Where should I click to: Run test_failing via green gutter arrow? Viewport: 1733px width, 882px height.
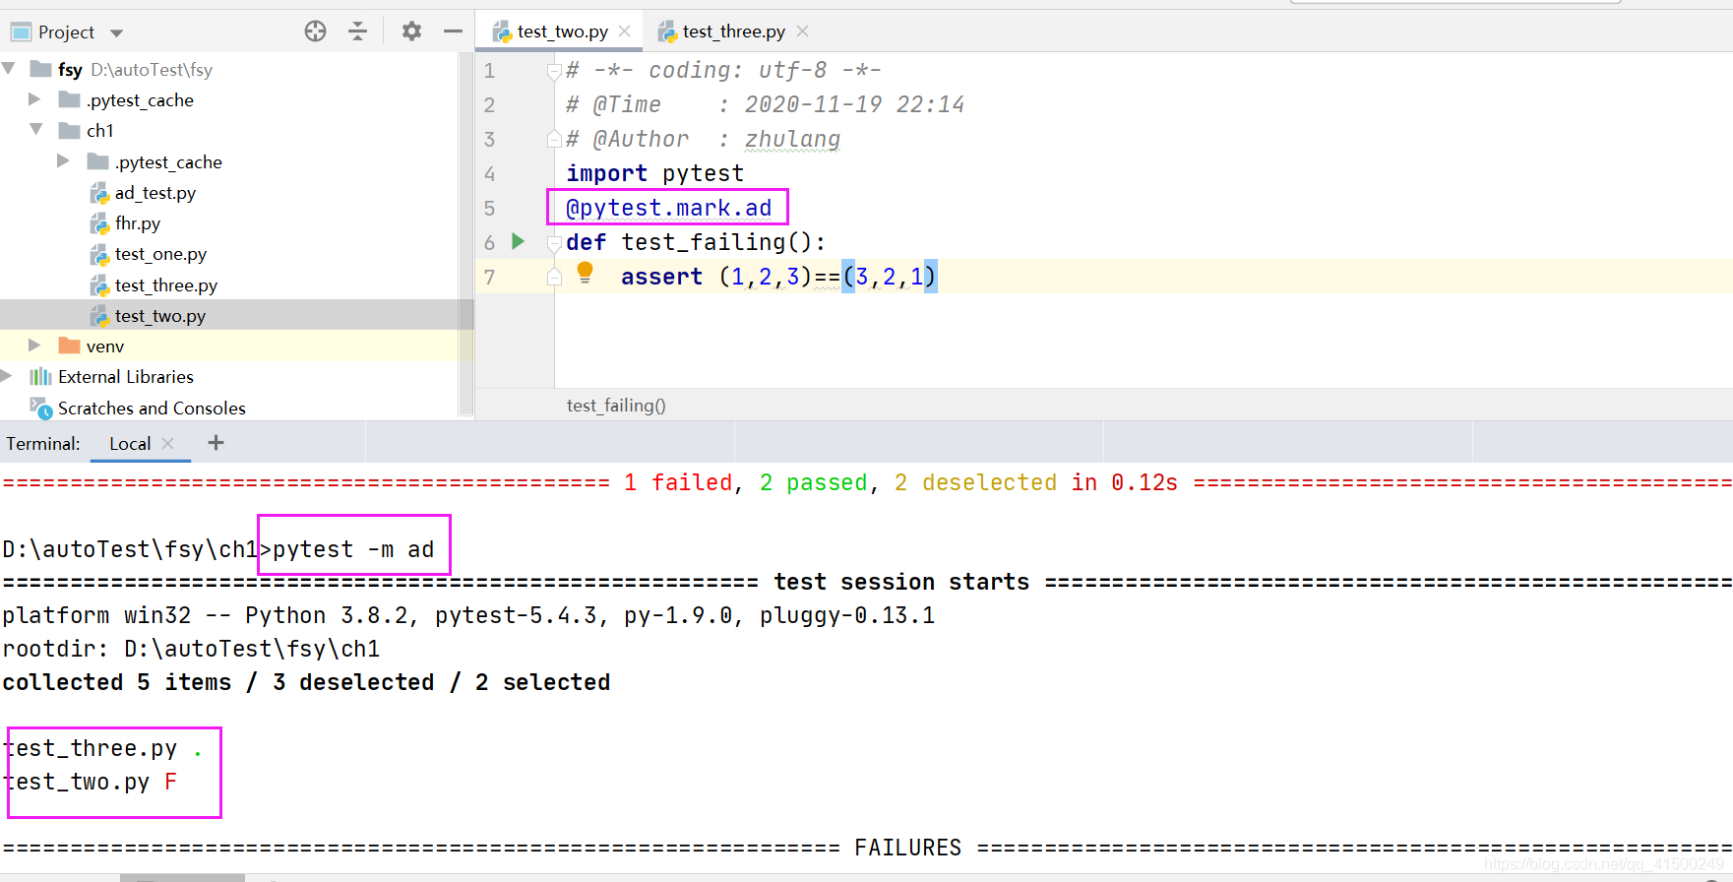coord(519,241)
